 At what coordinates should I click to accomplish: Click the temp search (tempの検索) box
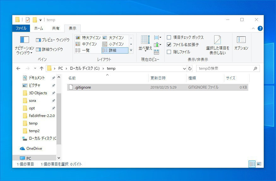(x=224, y=68)
